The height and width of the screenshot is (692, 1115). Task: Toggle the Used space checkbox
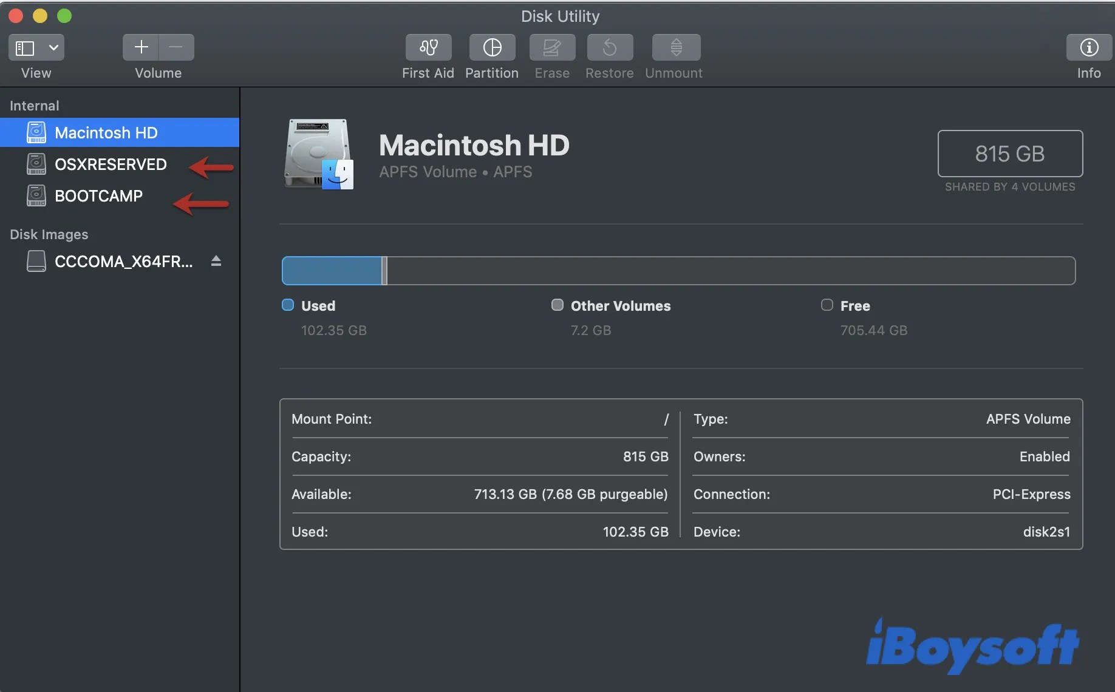(x=288, y=305)
